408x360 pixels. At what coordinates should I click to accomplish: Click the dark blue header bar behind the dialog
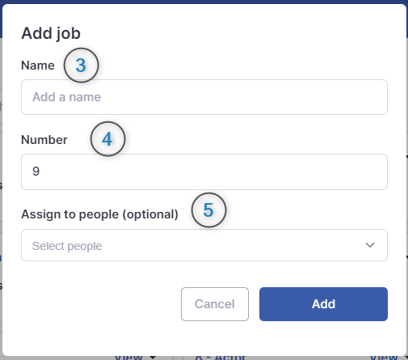click(204, 2)
